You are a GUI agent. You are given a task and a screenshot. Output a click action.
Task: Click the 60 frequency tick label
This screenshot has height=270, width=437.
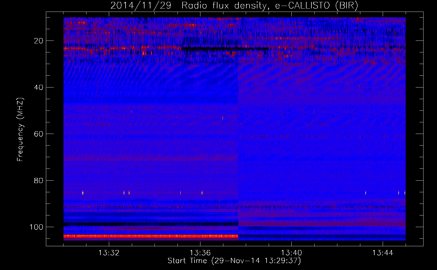click(39, 134)
